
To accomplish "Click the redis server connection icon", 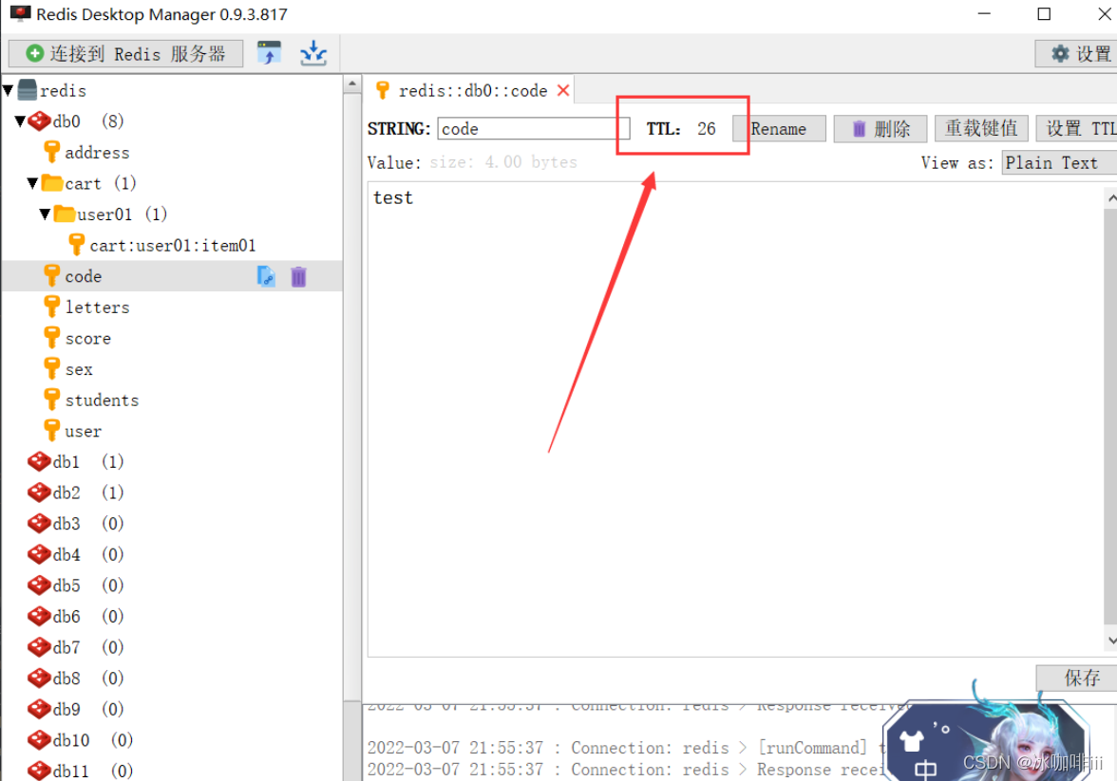I will [x=27, y=90].
